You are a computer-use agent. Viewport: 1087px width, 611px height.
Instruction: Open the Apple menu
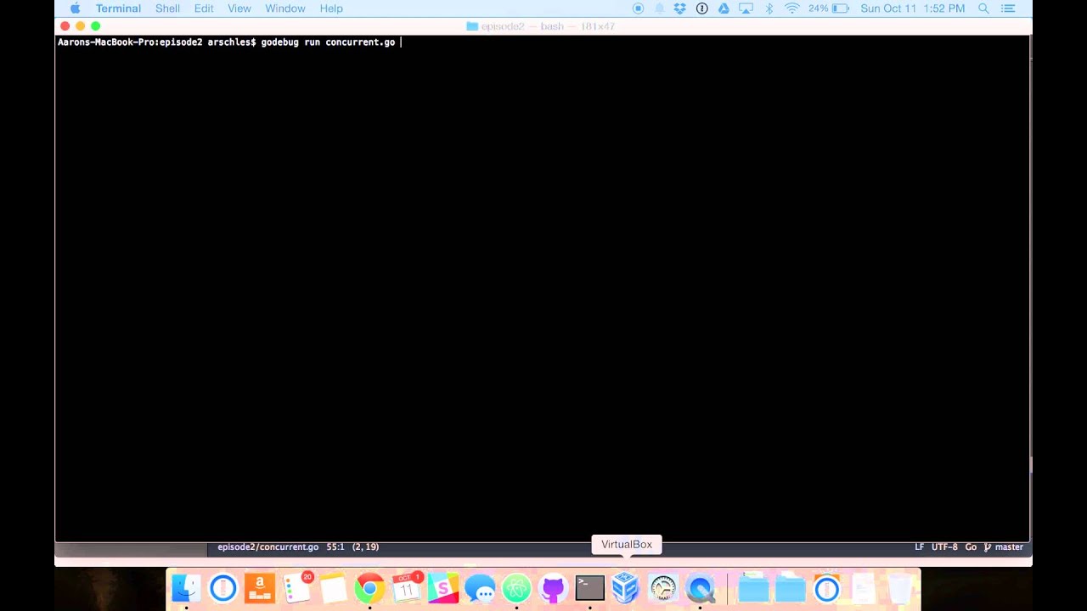pos(75,8)
